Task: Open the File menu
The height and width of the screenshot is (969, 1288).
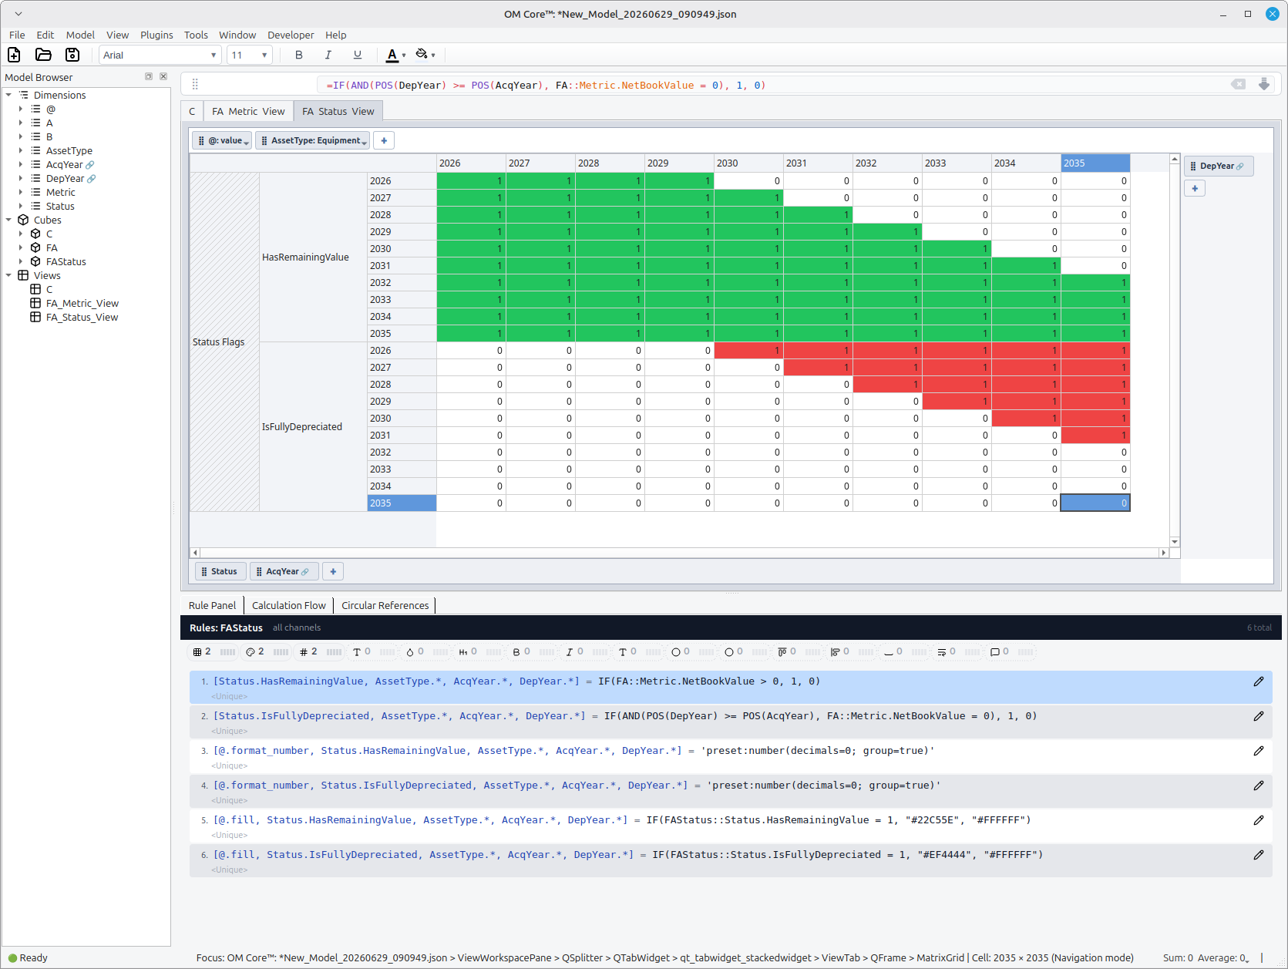Action: click(17, 35)
